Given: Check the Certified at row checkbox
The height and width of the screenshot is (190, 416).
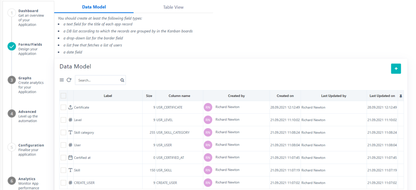Looking at the screenshot, I should [x=63, y=158].
